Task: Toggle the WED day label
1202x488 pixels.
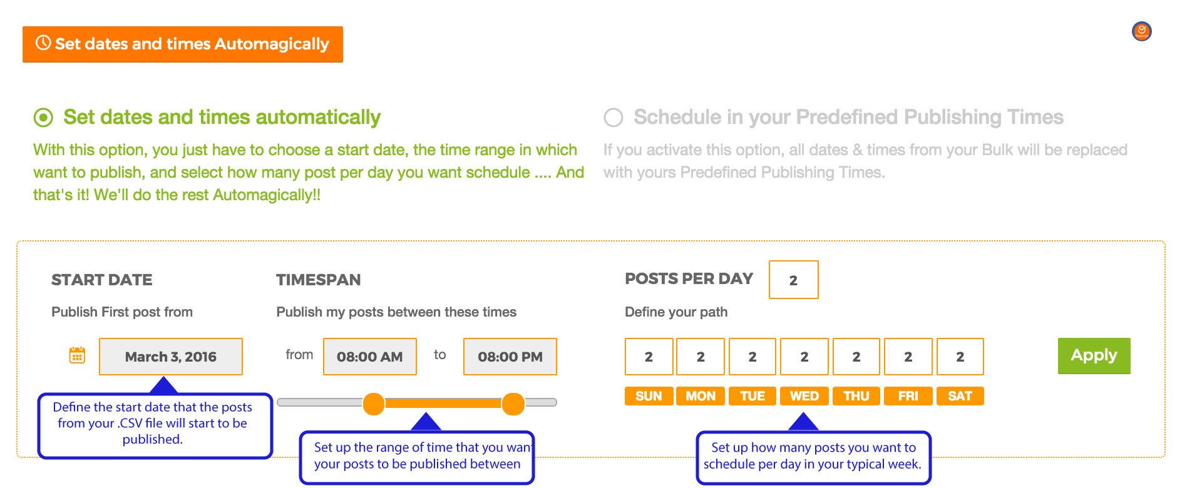Action: pos(804,396)
